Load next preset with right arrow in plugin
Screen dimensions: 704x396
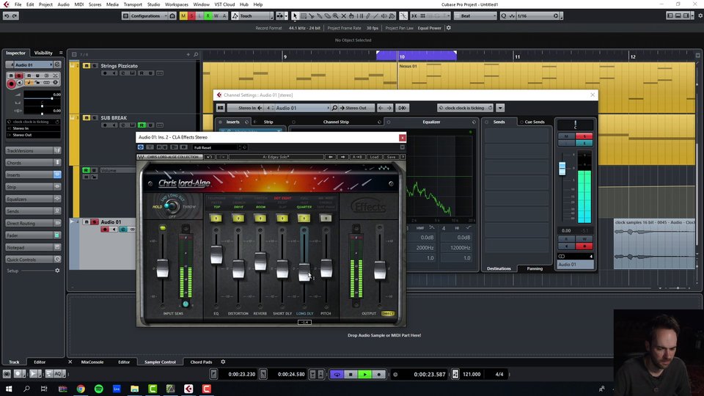click(342, 157)
